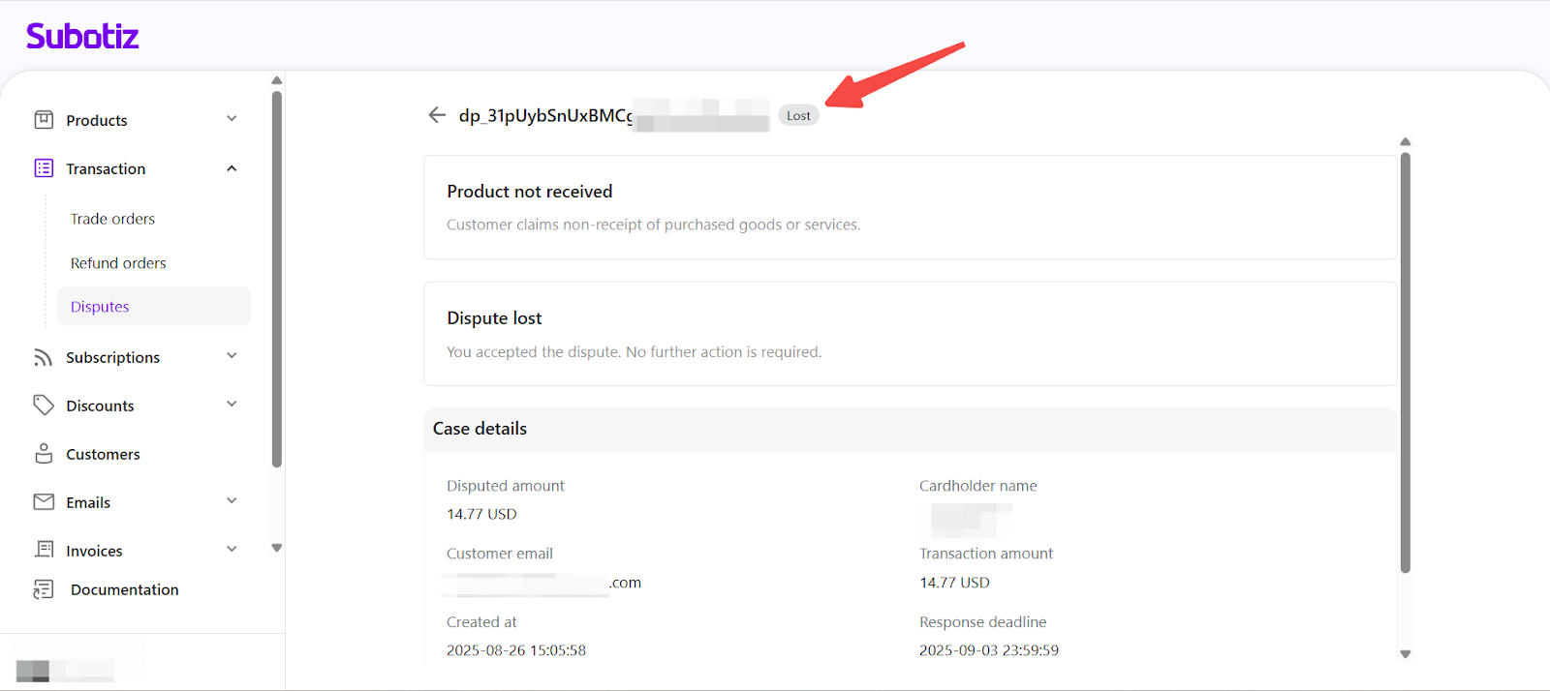Click the sidebar scroll down arrow
Screen dimensions: 1550x691
(277, 548)
